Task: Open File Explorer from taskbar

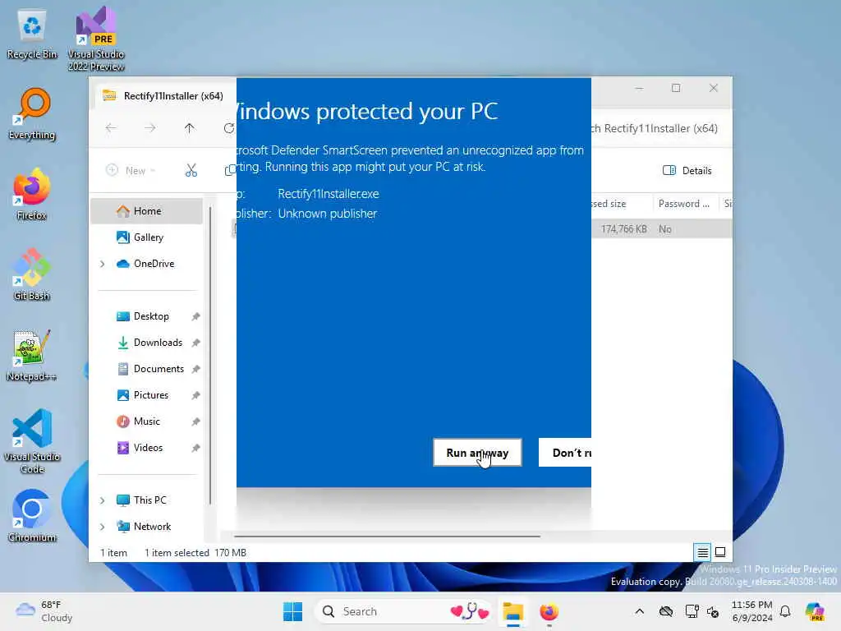Action: click(512, 611)
